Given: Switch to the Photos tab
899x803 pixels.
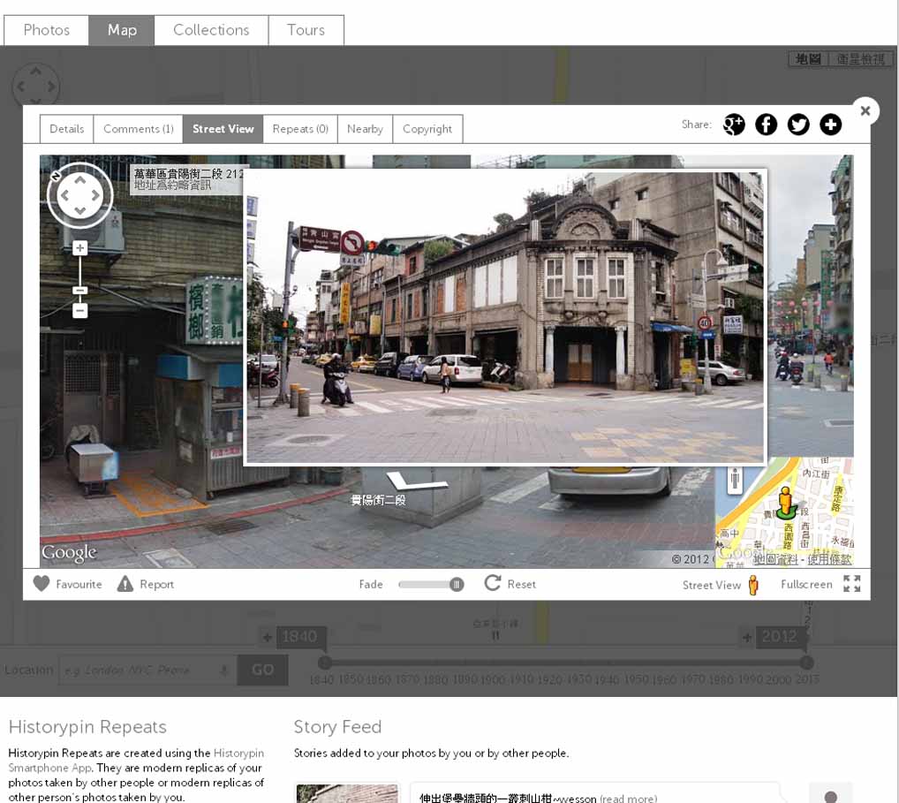Looking at the screenshot, I should 47,30.
